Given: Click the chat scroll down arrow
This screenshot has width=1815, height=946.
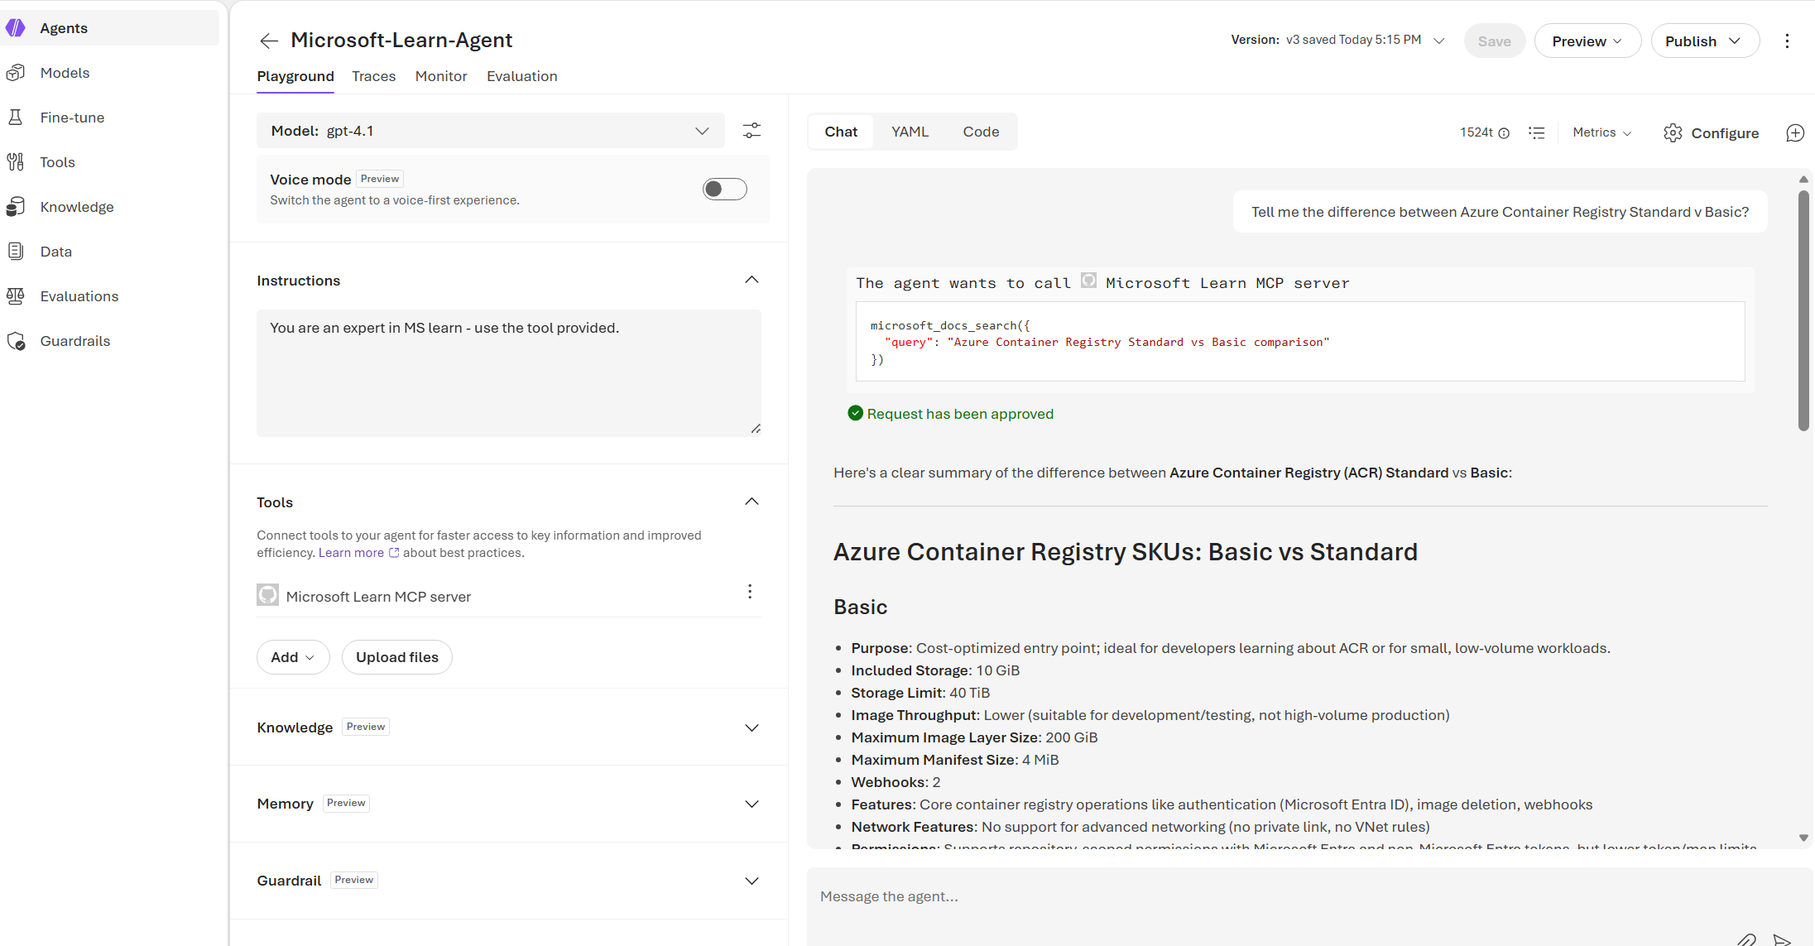Looking at the screenshot, I should pyautogui.click(x=1803, y=838).
